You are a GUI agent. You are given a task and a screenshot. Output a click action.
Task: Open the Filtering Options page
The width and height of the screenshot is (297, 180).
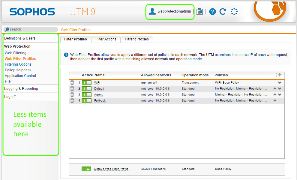point(18,64)
